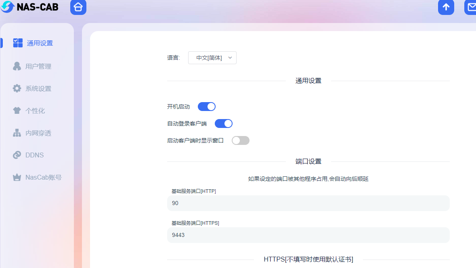Click the 个性化 shirt icon

17,111
